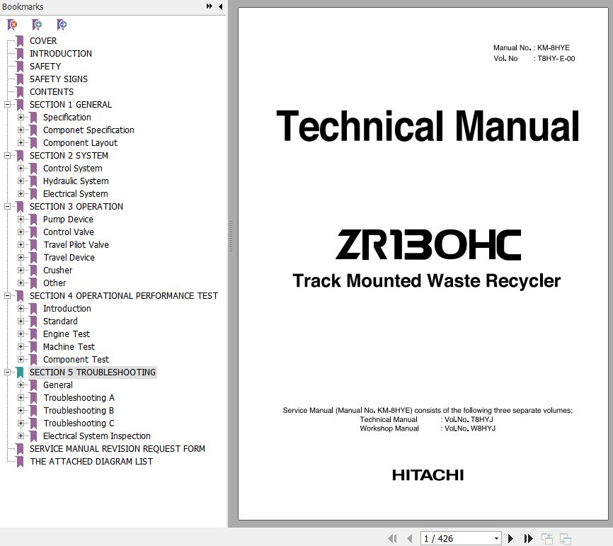Open SERVICE MANUAL REVISION REQUEST FORM bookmark
Viewport: 613px width, 546px height.
click(x=118, y=448)
